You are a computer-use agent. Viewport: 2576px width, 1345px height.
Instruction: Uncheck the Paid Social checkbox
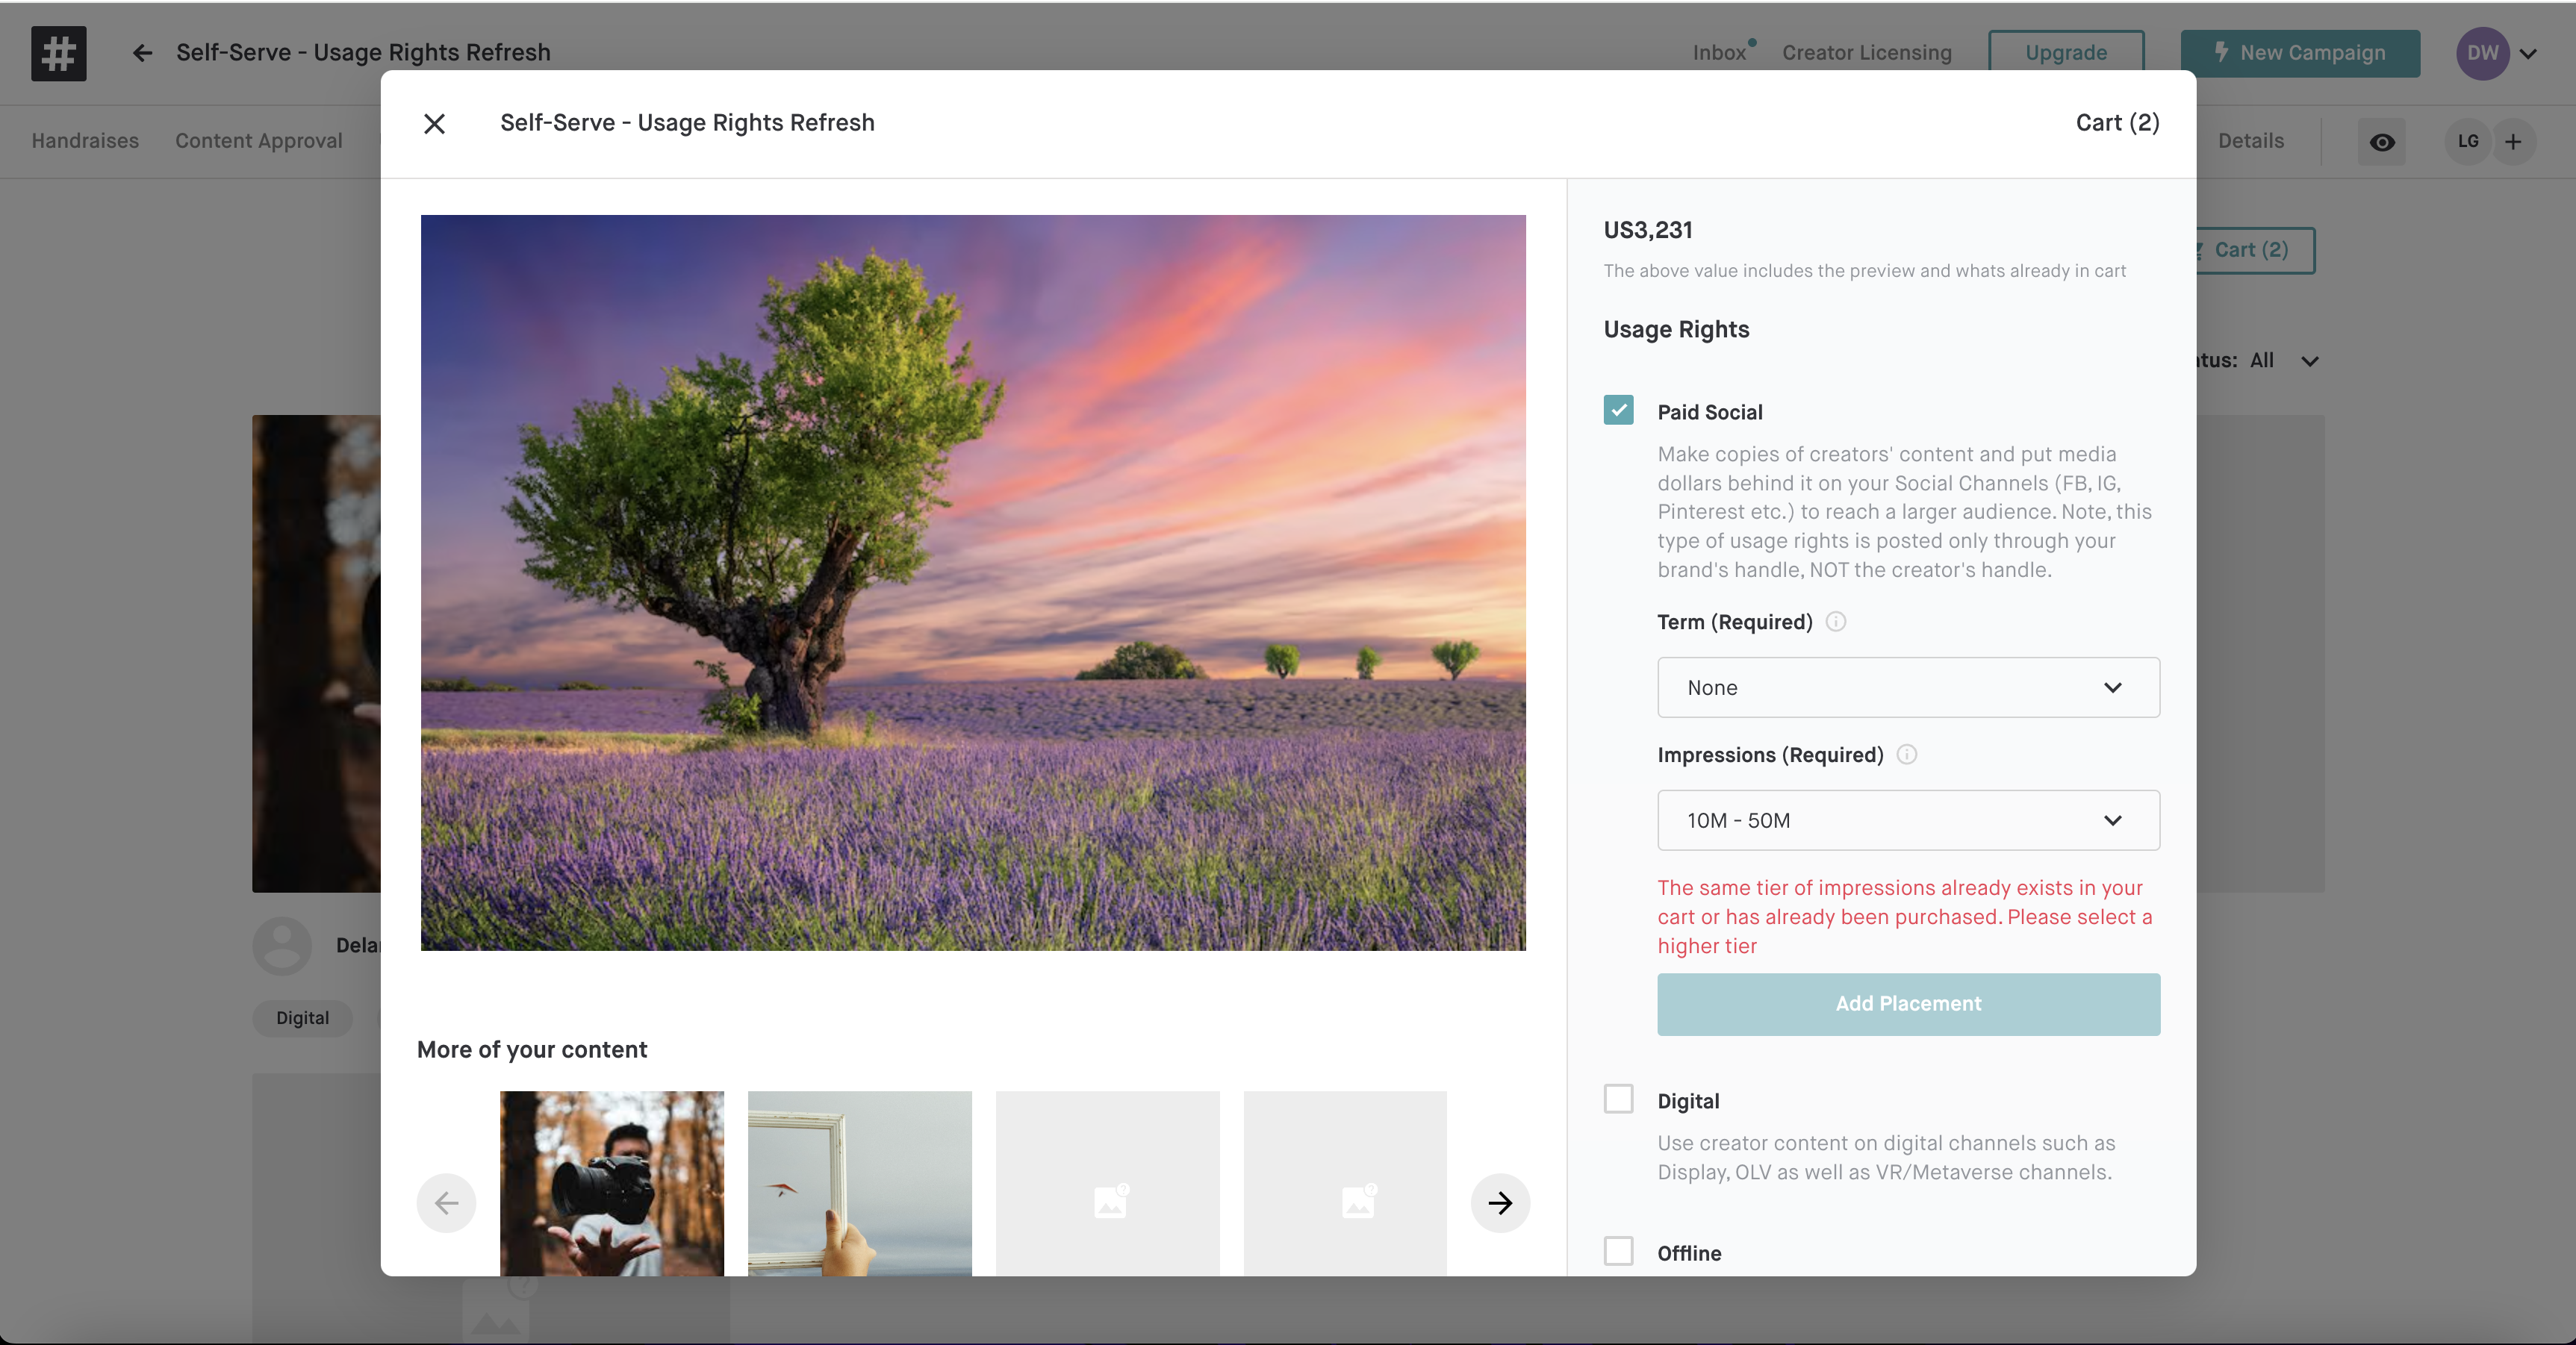[1618, 410]
